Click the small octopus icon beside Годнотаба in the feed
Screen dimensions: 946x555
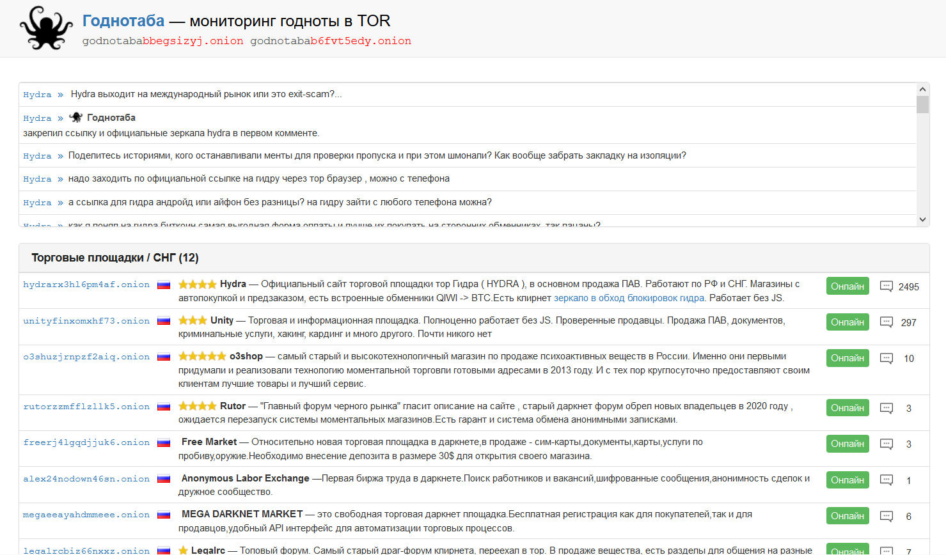tap(76, 117)
